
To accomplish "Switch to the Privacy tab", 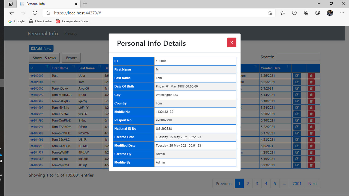I will coord(71,33).
